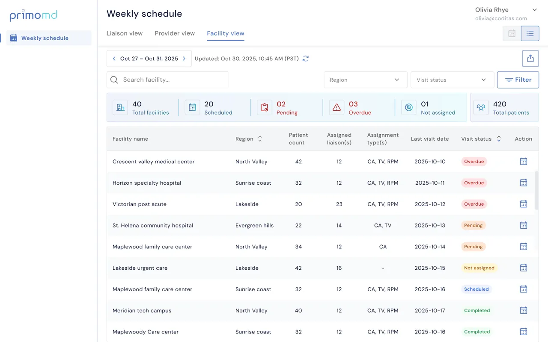Open Weekly schedule in the sidebar
The height and width of the screenshot is (342, 548).
(49, 38)
